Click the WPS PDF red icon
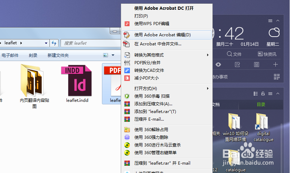 [x=127, y=23]
